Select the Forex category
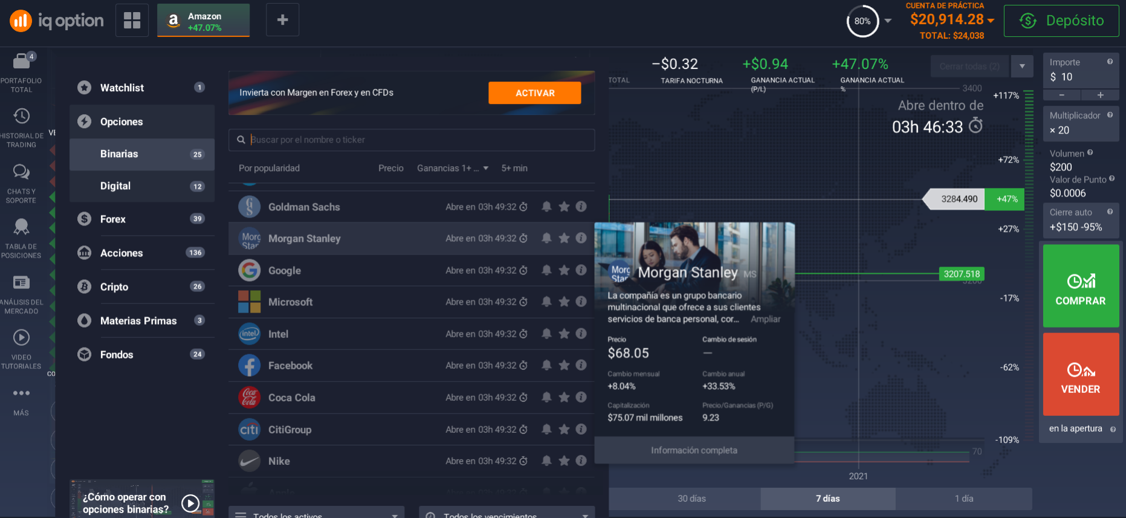 (142, 219)
